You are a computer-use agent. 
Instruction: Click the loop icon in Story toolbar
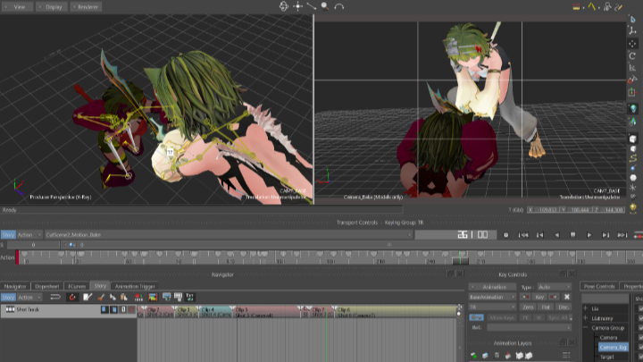click(55, 297)
